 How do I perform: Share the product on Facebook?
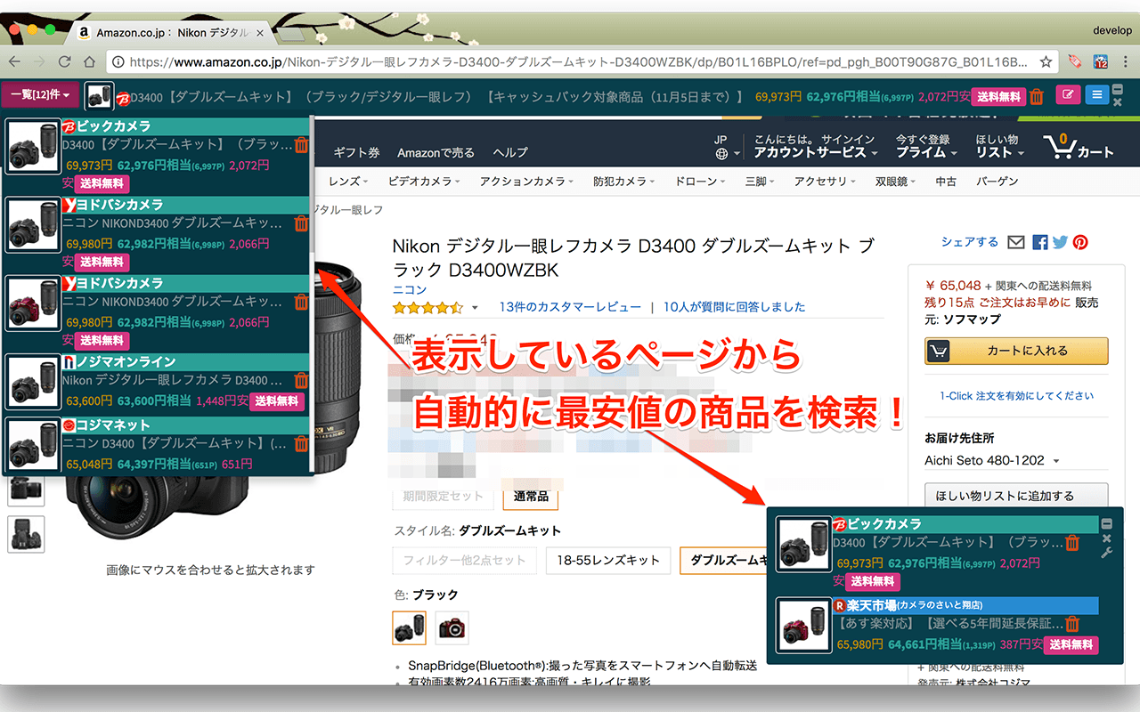pos(1040,242)
